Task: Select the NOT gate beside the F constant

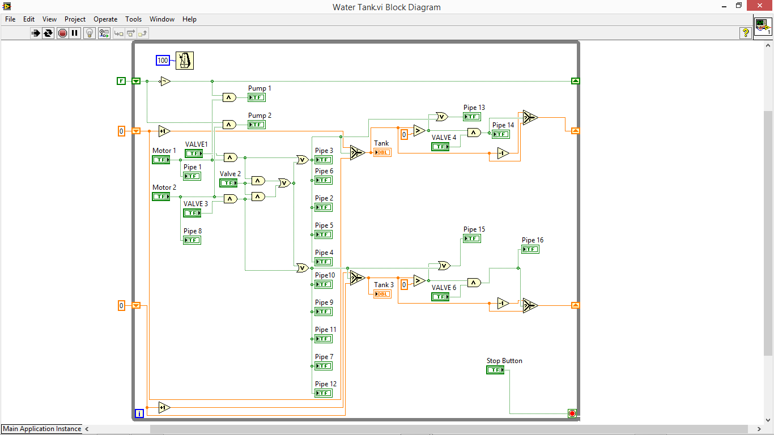Action: 165,82
